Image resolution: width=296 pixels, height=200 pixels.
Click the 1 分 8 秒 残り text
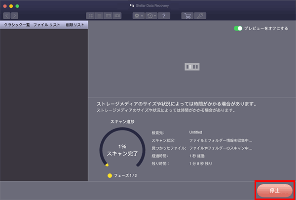tap(201, 164)
